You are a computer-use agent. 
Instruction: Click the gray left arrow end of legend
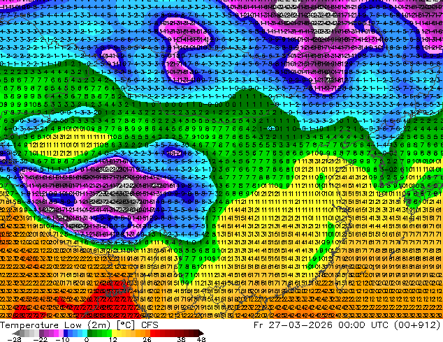click(x=16, y=333)
